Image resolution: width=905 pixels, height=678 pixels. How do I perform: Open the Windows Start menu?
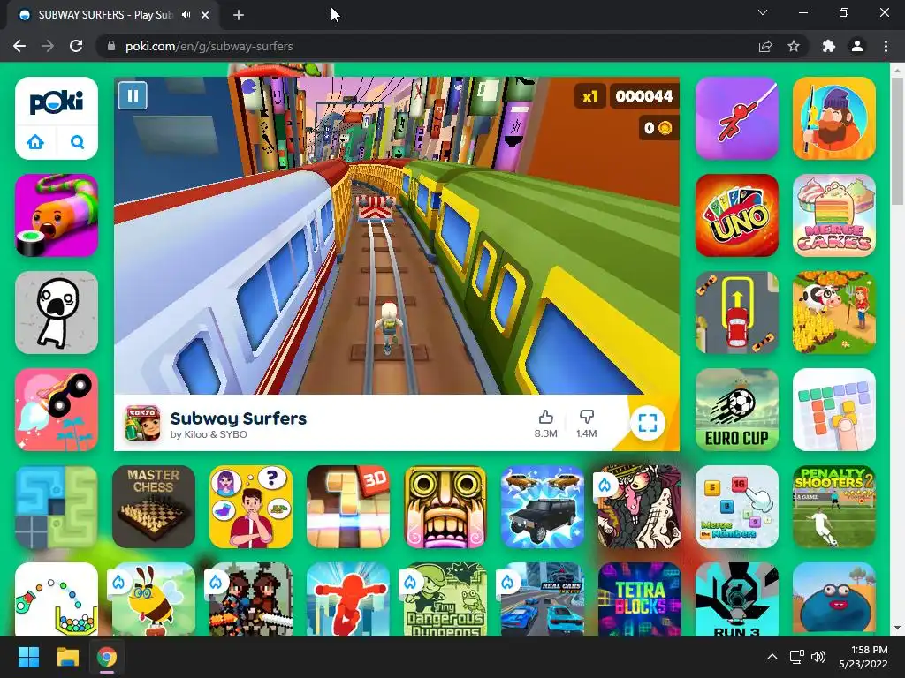pos(28,657)
